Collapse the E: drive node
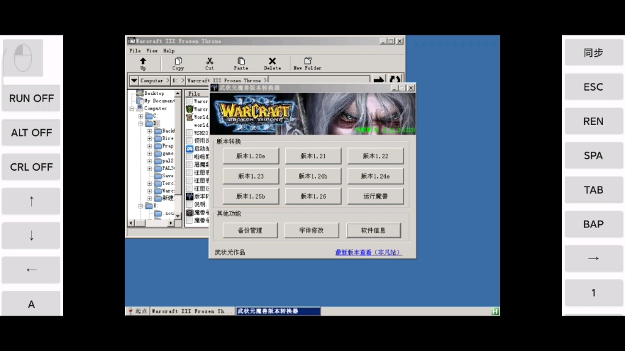 [x=141, y=206]
